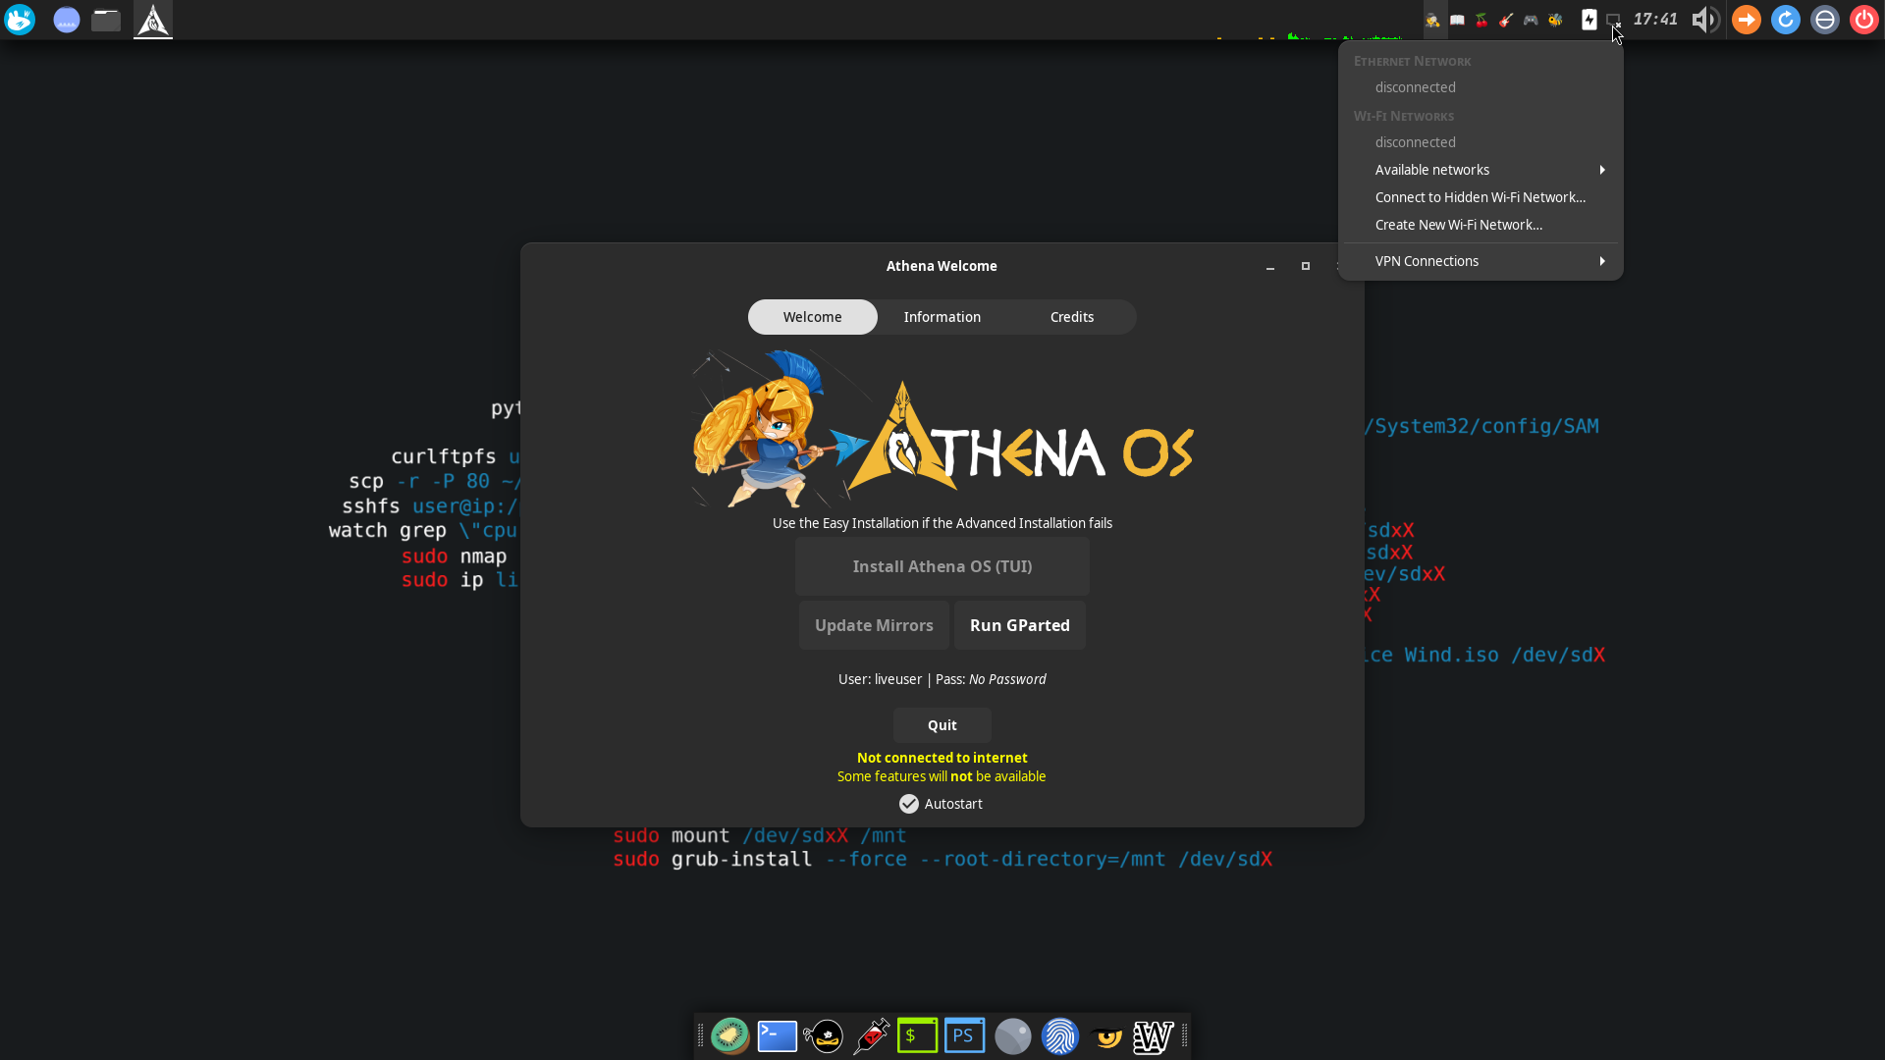Click the guitar emoji workspace icon
The image size is (1885, 1060).
coord(1506,20)
